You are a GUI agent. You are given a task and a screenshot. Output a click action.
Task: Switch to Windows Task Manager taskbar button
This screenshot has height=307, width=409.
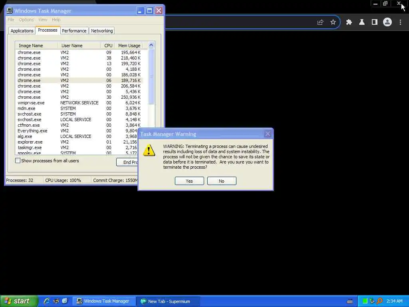(104, 301)
